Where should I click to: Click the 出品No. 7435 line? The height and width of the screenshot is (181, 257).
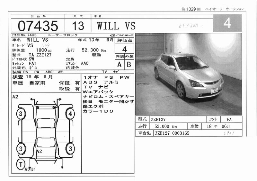click(x=24, y=35)
